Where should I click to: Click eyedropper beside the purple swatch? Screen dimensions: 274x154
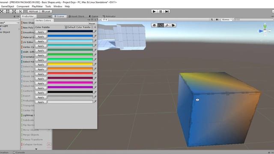click(x=95, y=88)
